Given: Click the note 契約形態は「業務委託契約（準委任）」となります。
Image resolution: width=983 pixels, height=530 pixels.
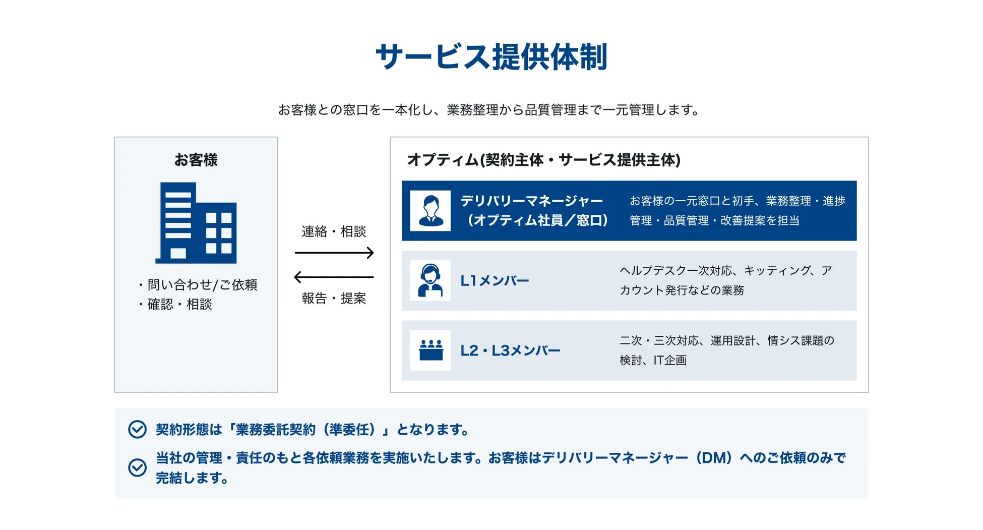Looking at the screenshot, I should 313,430.
